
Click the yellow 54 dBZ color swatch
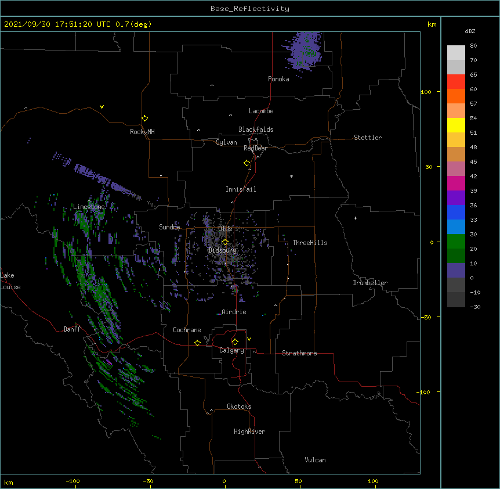(456, 125)
